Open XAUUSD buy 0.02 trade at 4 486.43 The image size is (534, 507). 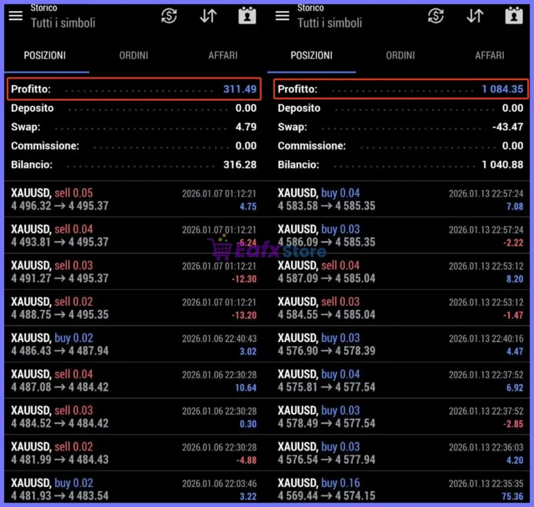click(x=134, y=344)
